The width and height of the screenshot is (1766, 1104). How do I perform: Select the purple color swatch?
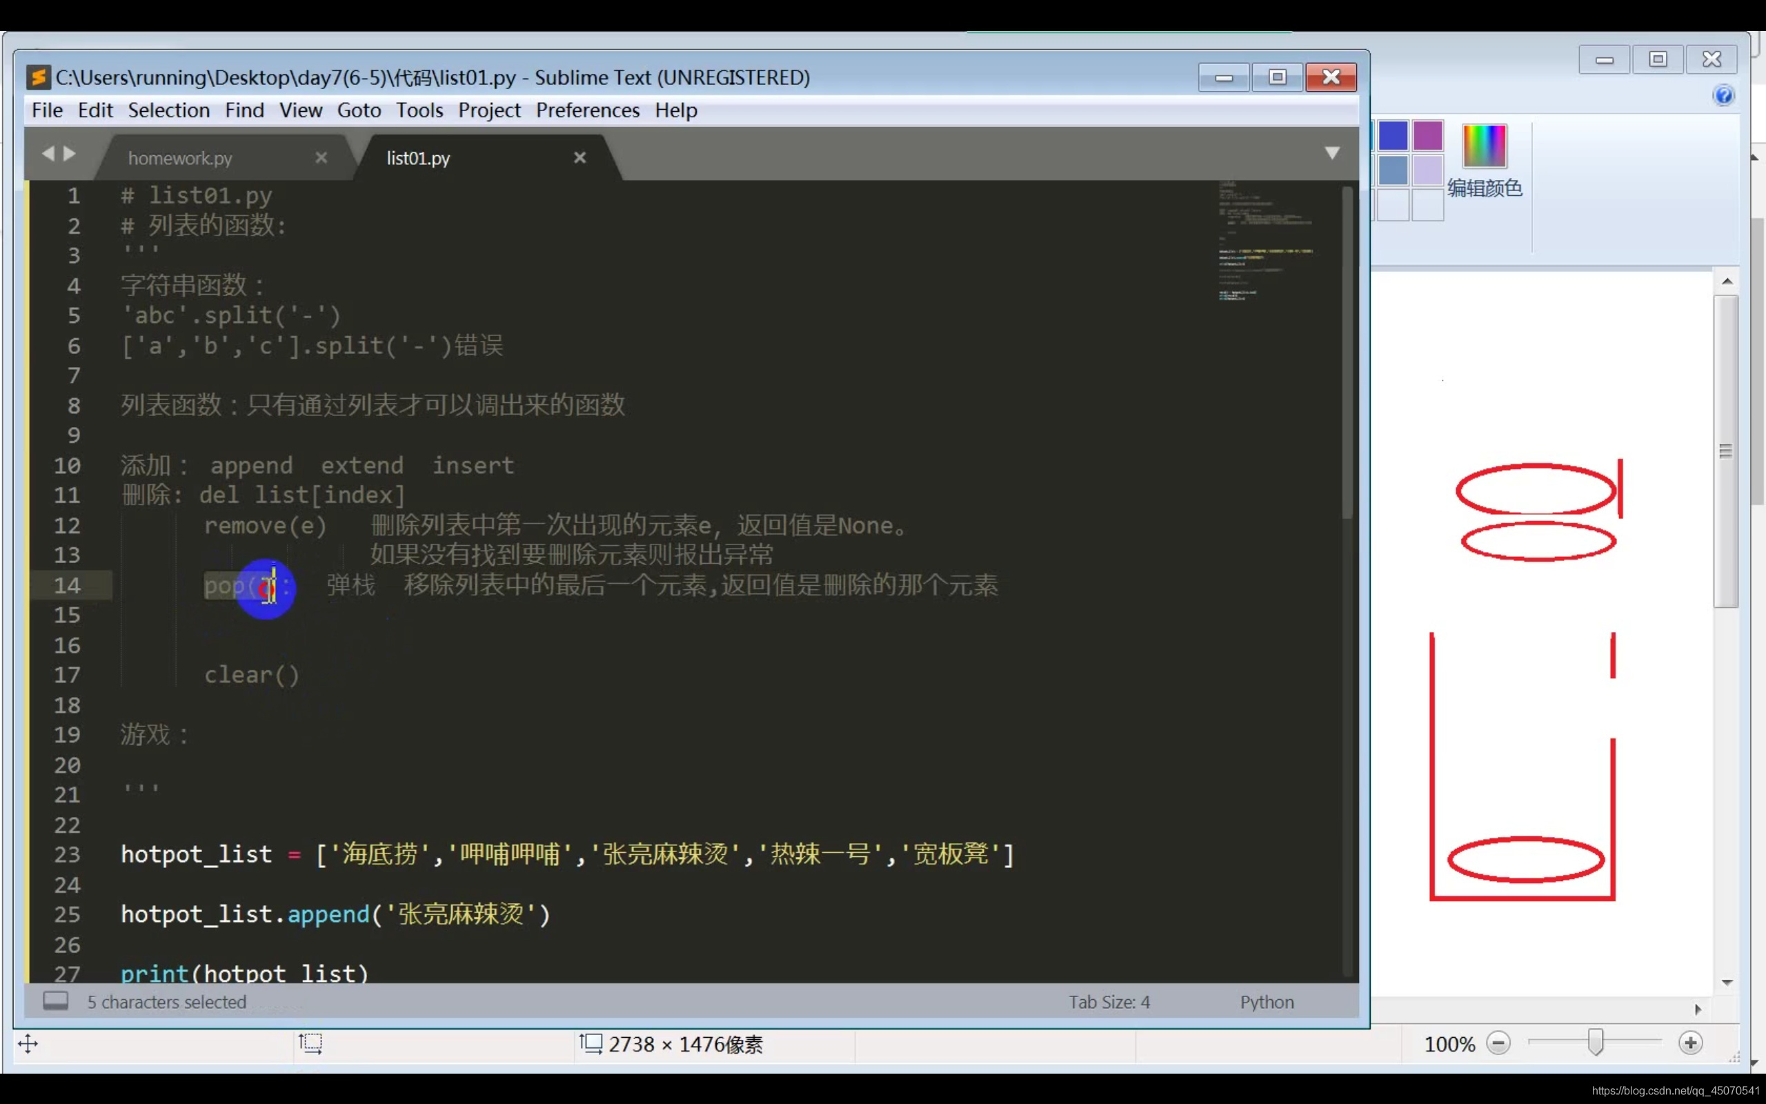tap(1427, 136)
